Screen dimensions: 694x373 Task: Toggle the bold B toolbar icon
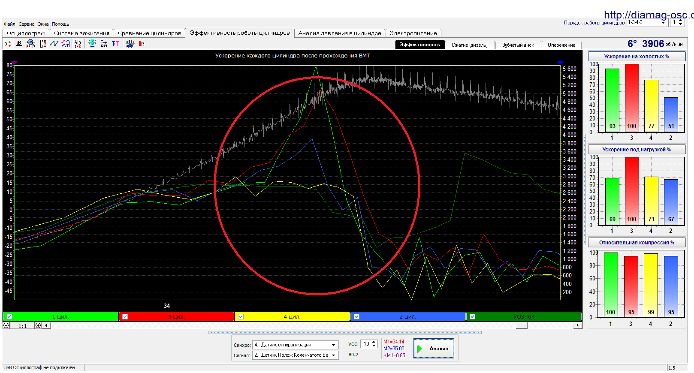click(19, 43)
